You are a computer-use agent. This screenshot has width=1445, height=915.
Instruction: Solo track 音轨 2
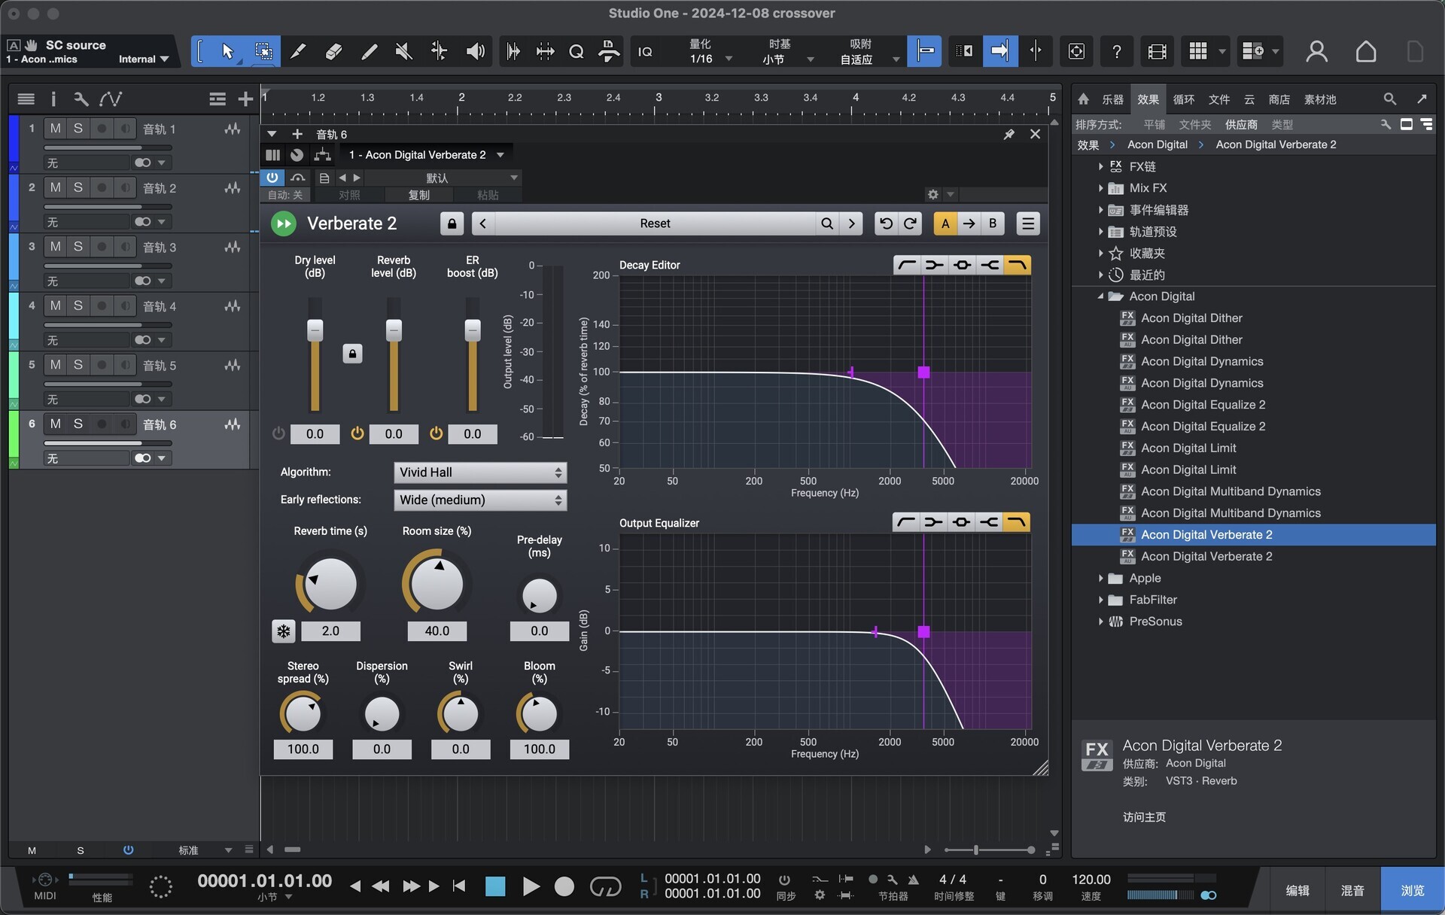pos(78,187)
